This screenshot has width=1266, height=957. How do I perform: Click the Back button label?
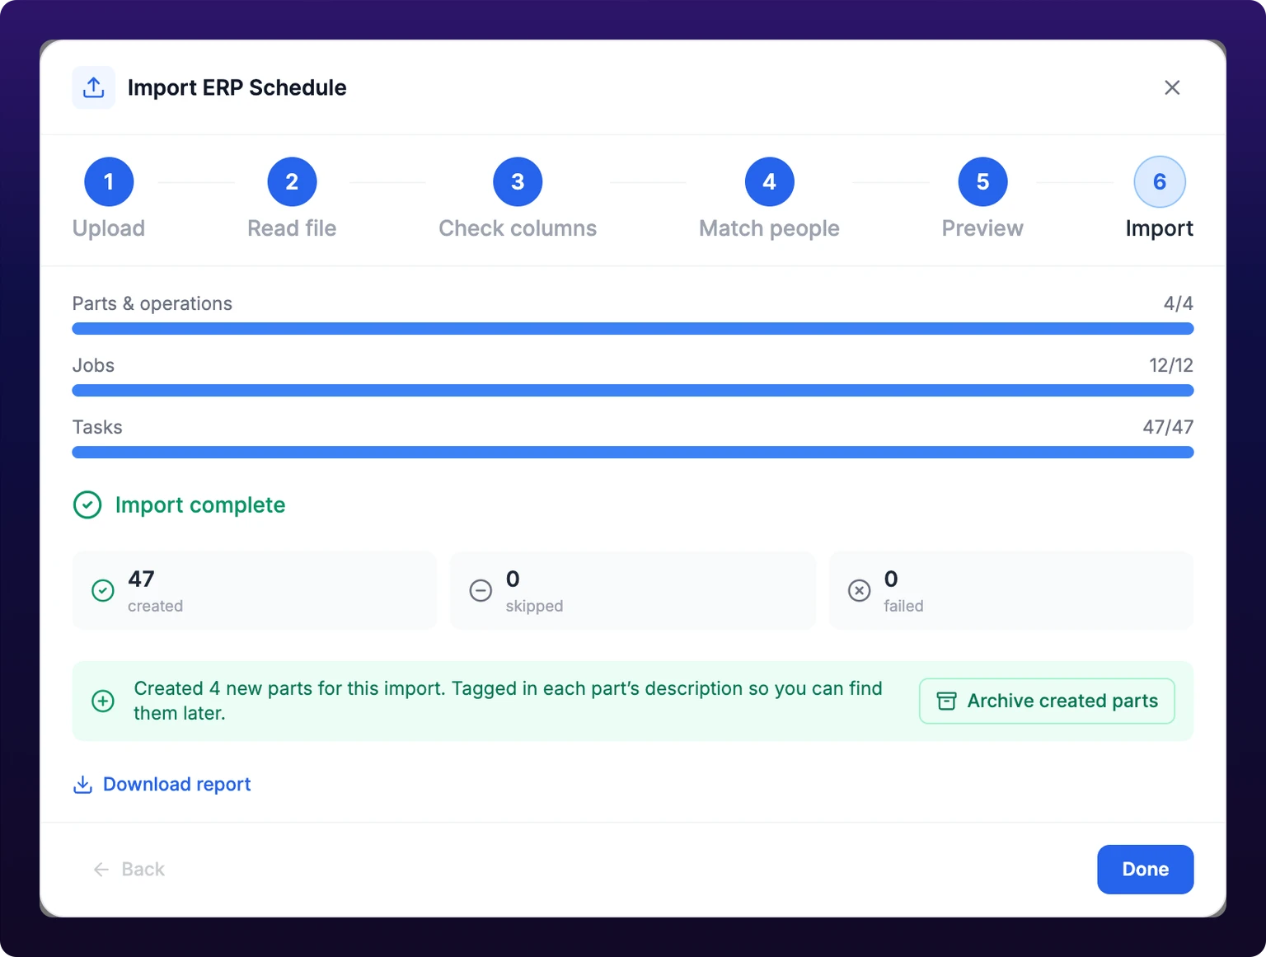[x=143, y=869]
